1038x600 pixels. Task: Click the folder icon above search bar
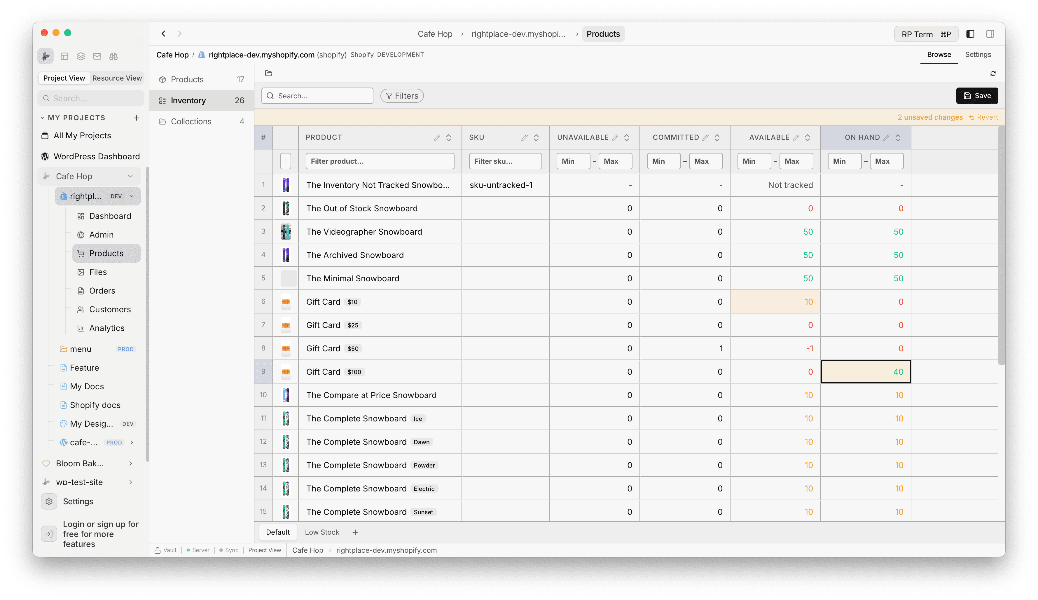269,73
